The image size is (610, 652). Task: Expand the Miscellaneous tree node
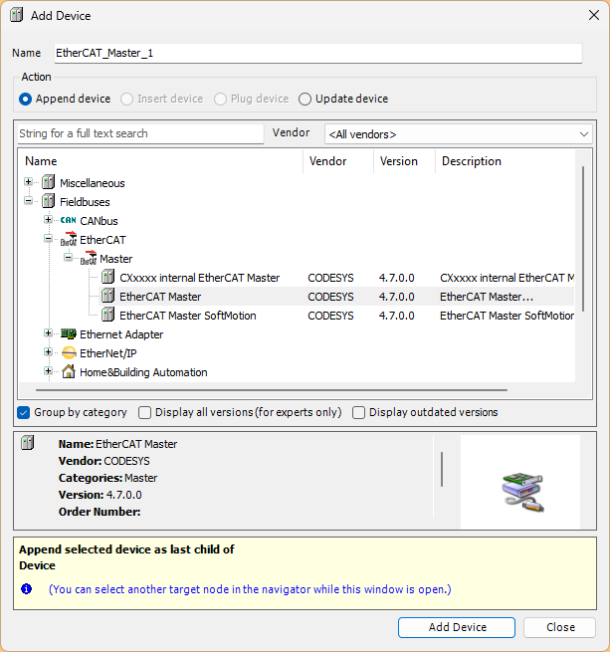pyautogui.click(x=28, y=182)
